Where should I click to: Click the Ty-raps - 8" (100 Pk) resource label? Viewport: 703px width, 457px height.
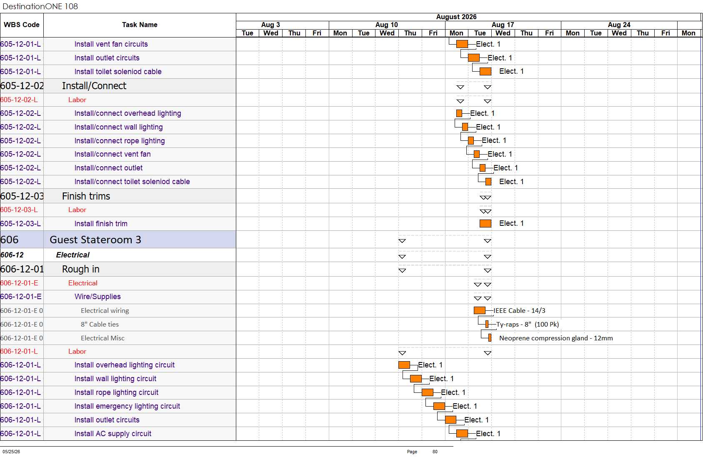pos(528,325)
